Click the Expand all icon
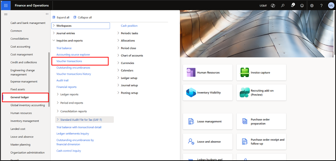336x161 pixels. pyautogui.click(x=54, y=18)
